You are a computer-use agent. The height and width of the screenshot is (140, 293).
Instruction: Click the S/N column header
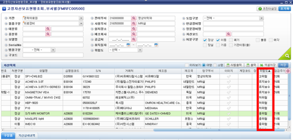(x=98, y=71)
